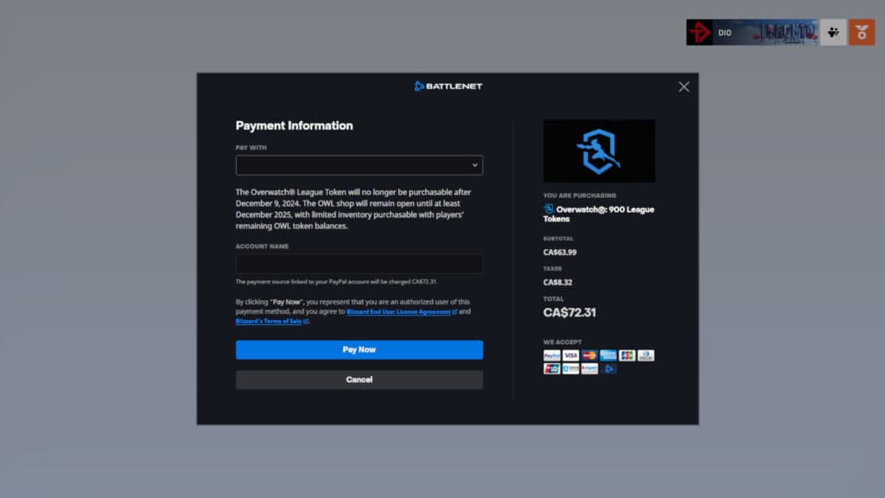
Task: Click the Overwatch League Tokens product thumbnail
Action: click(599, 150)
